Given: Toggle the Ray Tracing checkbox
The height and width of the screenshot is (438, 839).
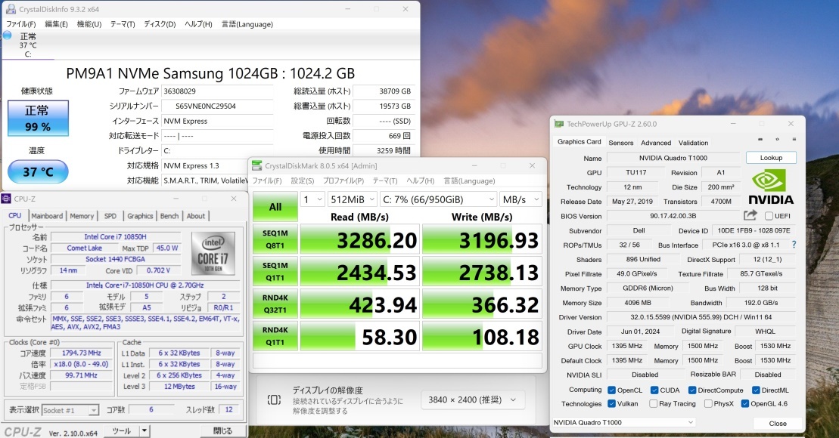Looking at the screenshot, I should tap(654, 404).
